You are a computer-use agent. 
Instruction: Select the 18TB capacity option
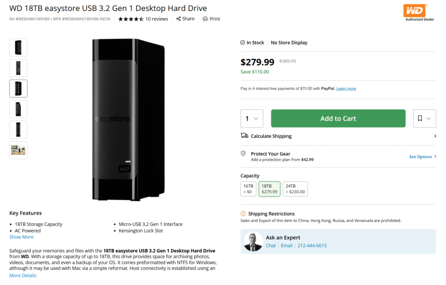[269, 189]
